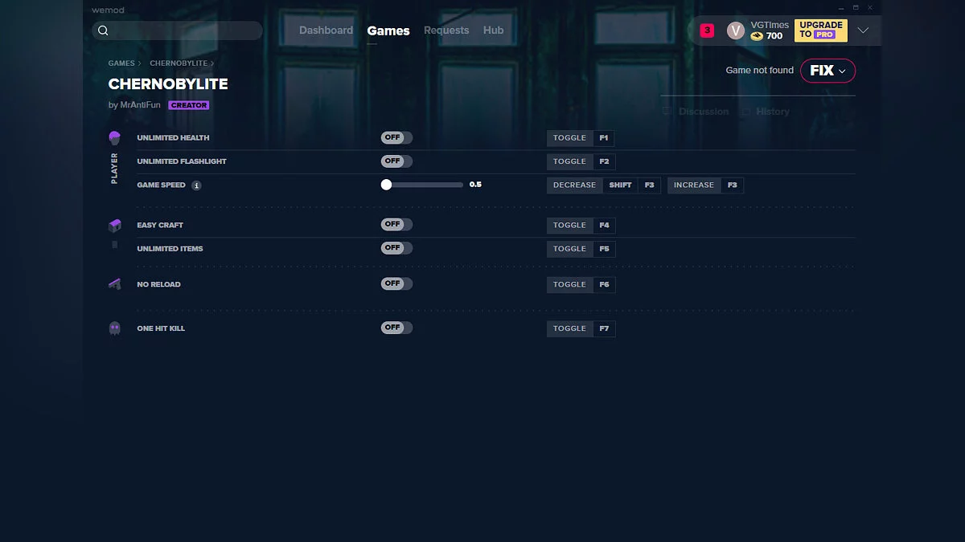Open the notifications badge showing 3
The image size is (965, 542).
coord(707,31)
